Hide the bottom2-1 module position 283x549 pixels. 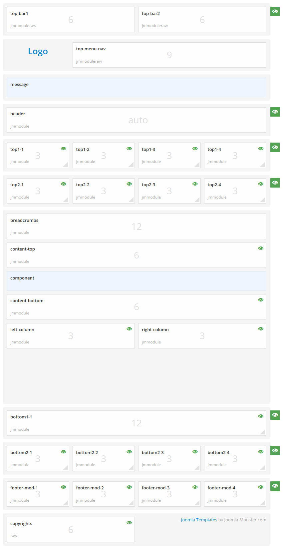63,452
